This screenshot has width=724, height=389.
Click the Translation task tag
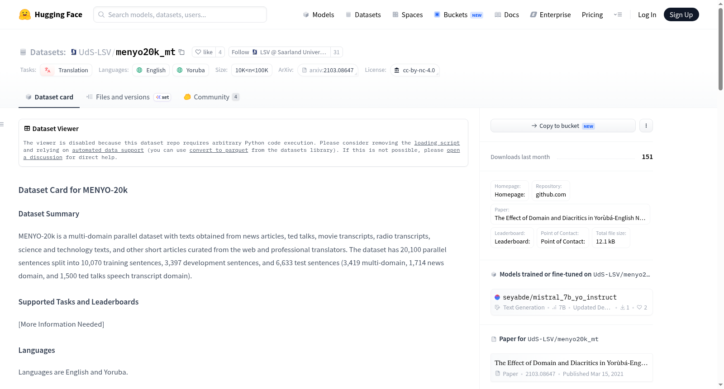pos(66,70)
